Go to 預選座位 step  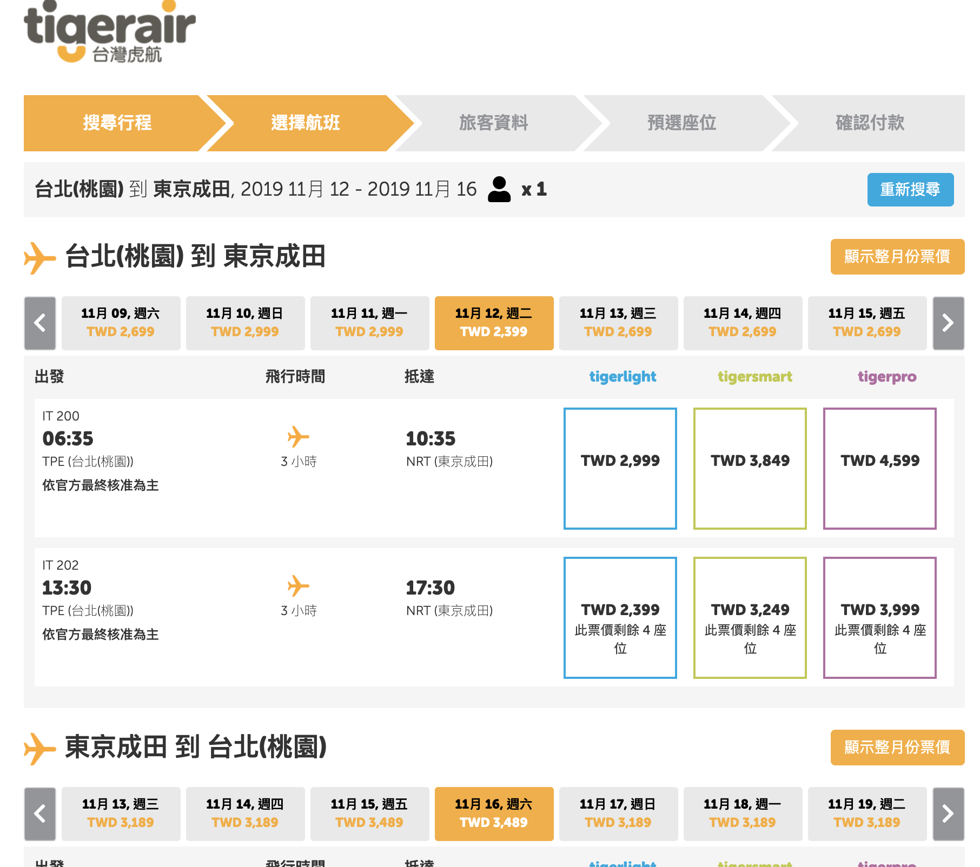point(682,123)
